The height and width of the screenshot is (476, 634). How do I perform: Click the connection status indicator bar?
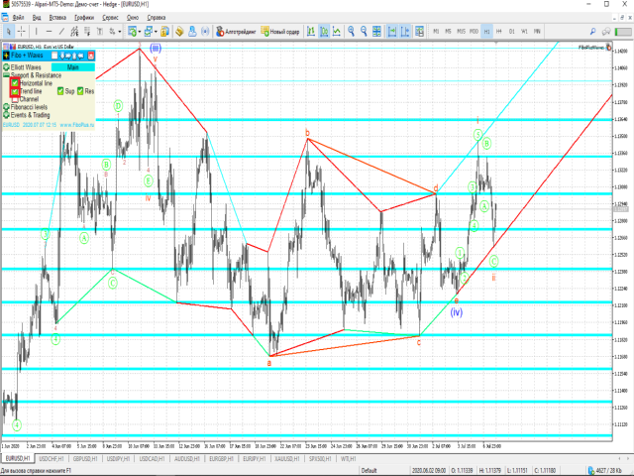click(x=623, y=31)
